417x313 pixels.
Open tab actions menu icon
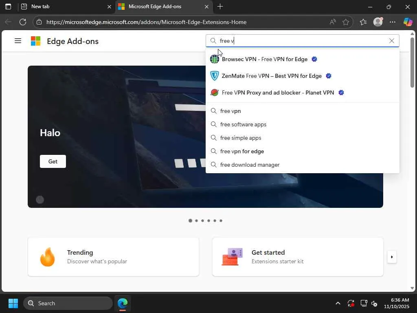pos(8,7)
